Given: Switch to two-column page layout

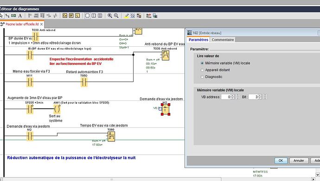Looking at the screenshot, I should [x=94, y=16].
